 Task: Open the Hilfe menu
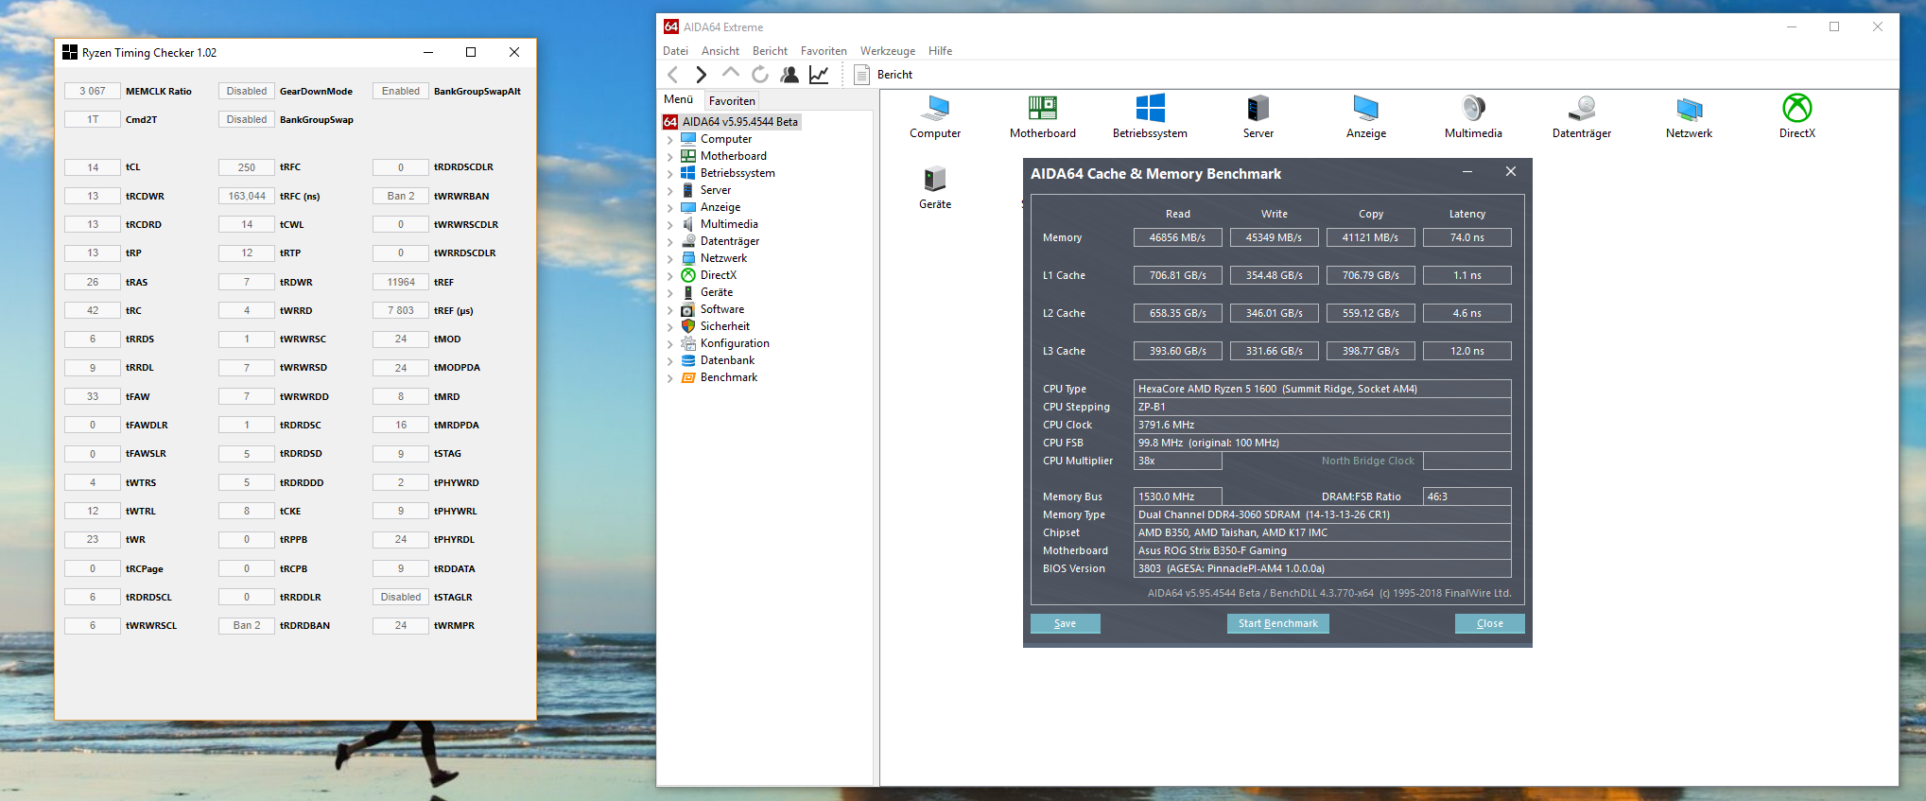pos(940,51)
